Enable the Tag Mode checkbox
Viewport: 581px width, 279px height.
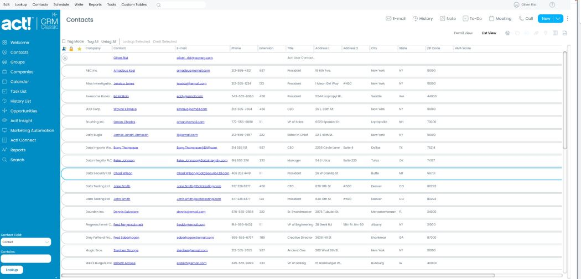(x=64, y=41)
